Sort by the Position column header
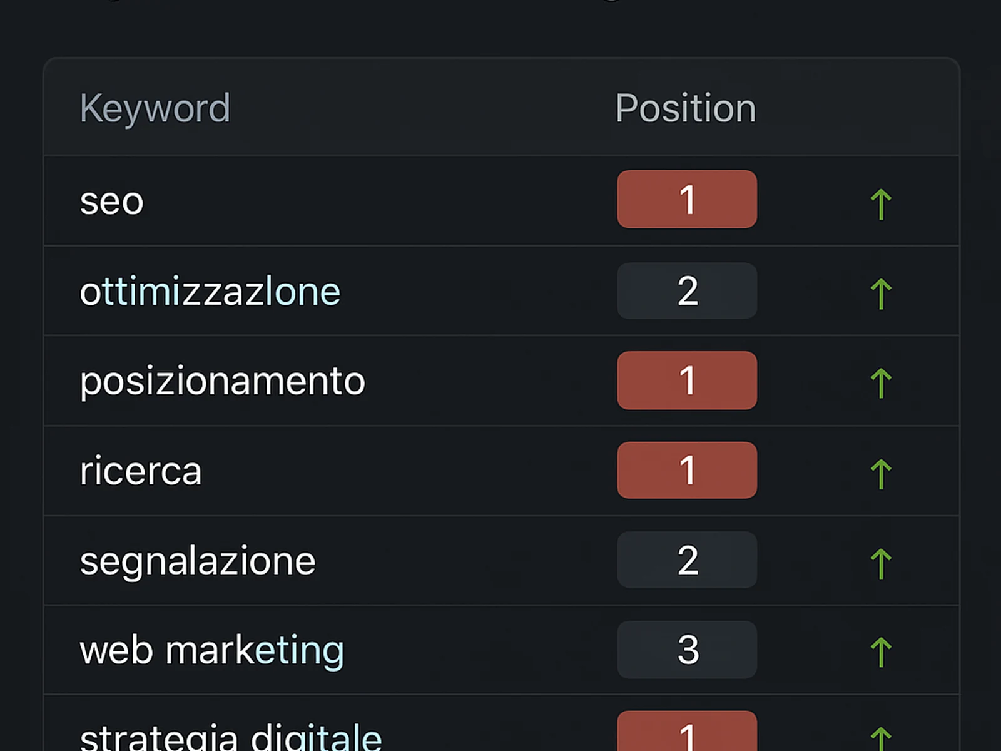 (x=684, y=107)
